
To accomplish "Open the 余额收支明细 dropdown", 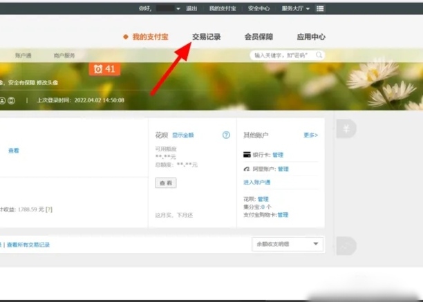I will [288, 244].
